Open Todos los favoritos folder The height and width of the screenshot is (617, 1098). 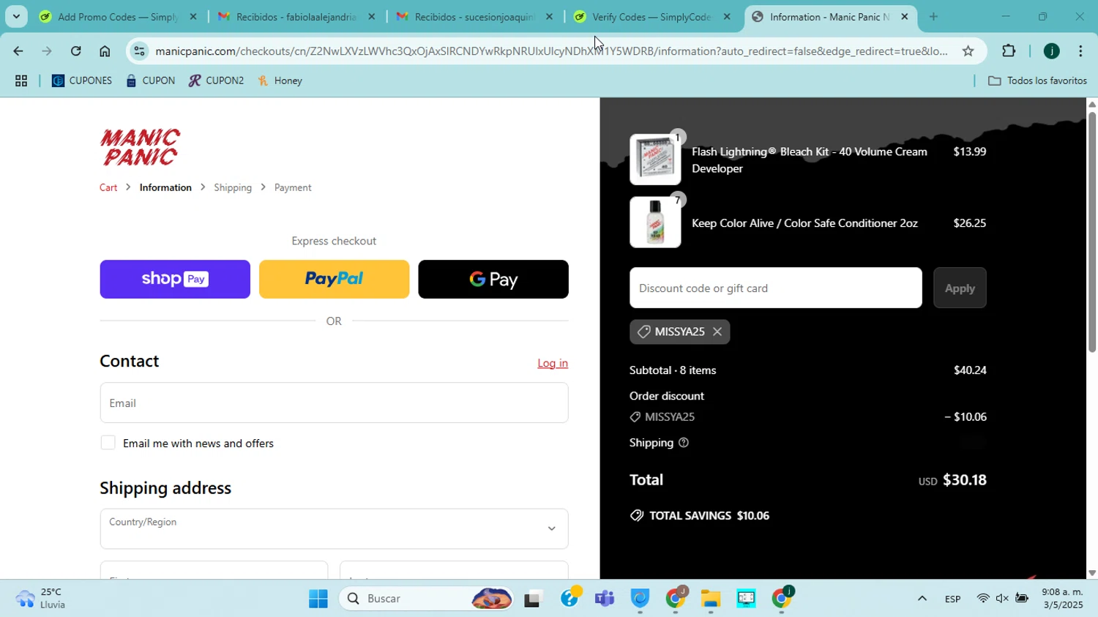point(1037,81)
